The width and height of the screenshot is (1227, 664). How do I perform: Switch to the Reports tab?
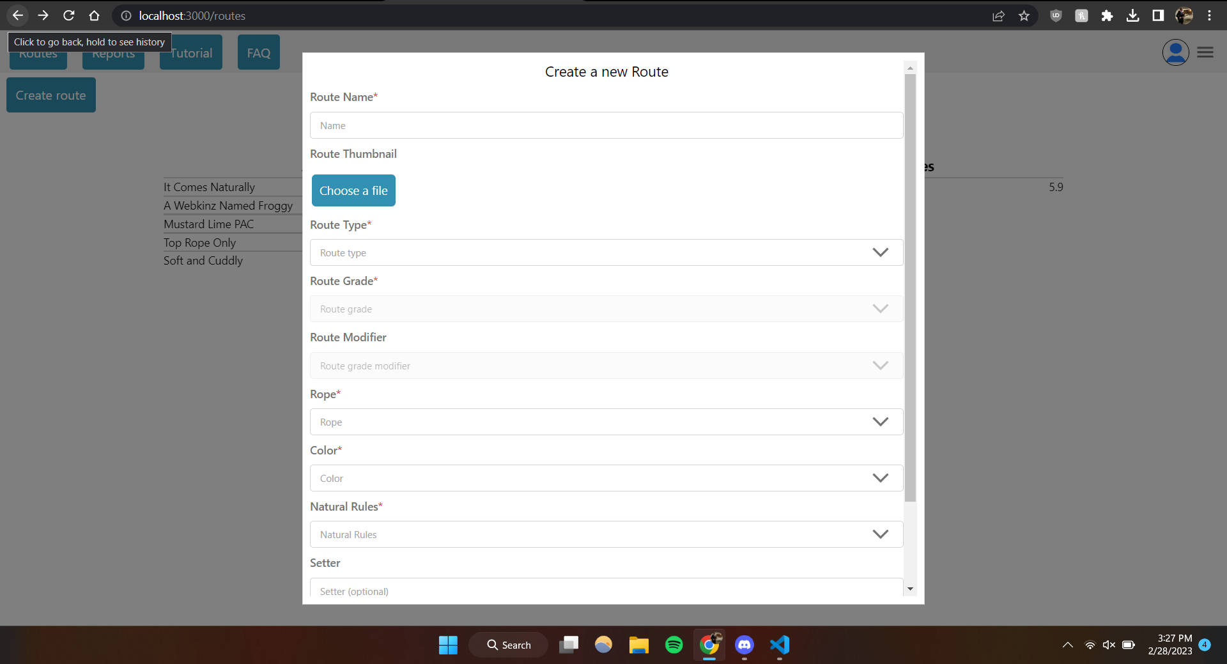[113, 54]
